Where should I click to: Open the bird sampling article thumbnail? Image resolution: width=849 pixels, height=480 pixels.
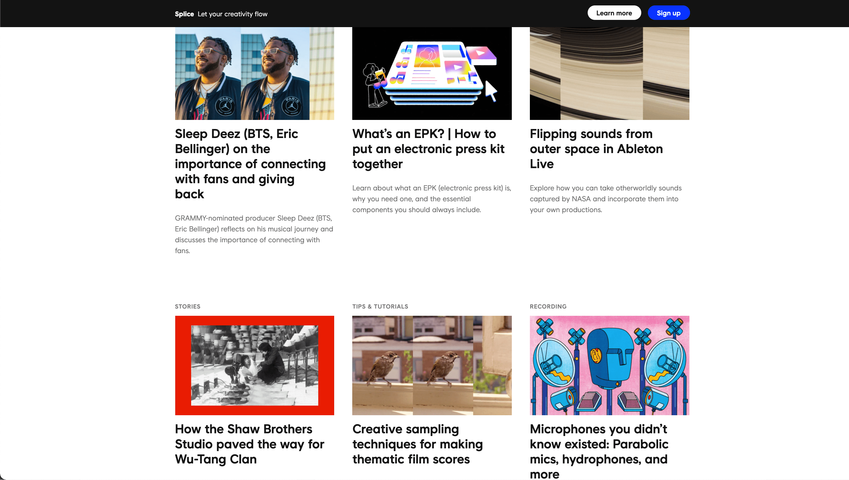click(x=432, y=365)
